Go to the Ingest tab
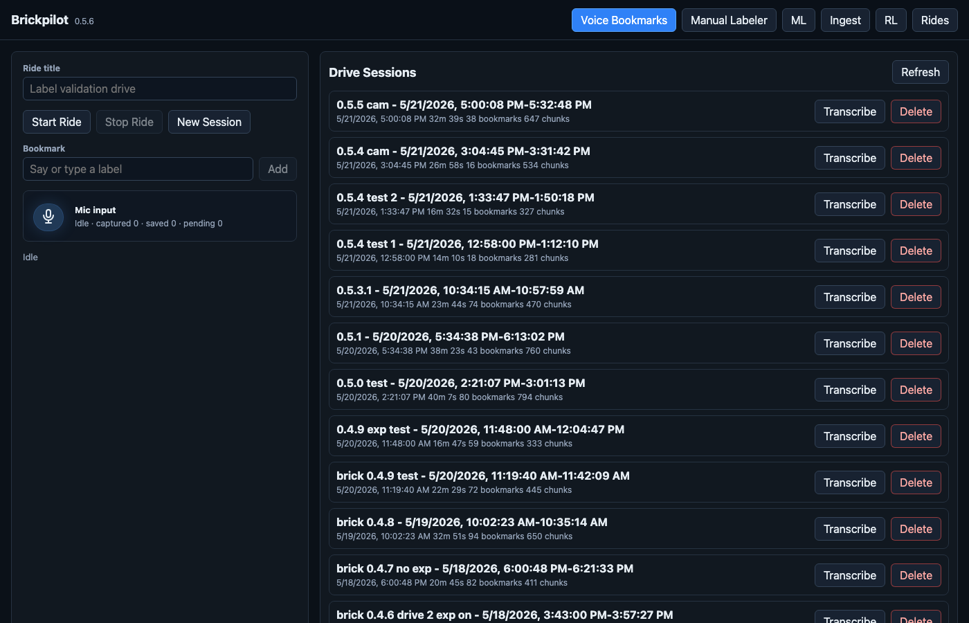Screen dimensions: 969x623 click(845, 20)
